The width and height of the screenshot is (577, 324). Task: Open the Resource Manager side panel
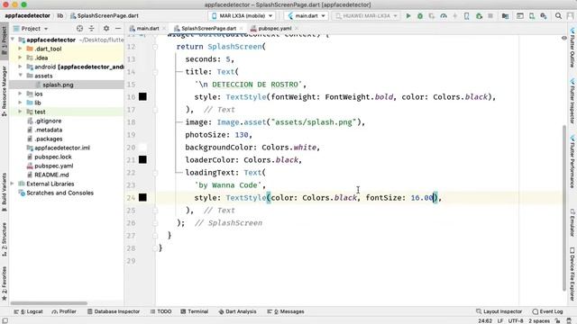pos(4,92)
